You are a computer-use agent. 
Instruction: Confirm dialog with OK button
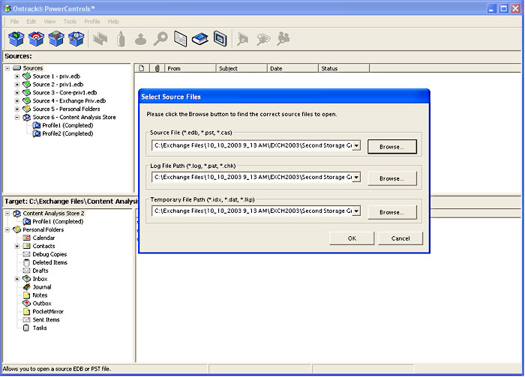(x=352, y=238)
